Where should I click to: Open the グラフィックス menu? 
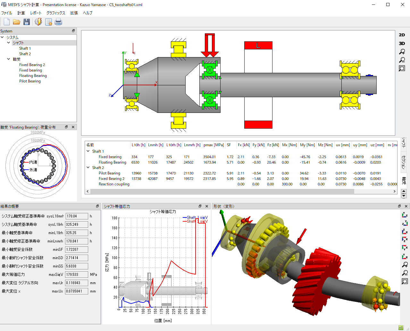coord(55,13)
